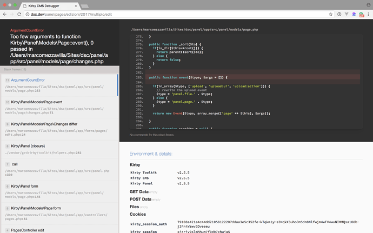Select stack frame Kirby\Panel {closure}
373x233 pixels.
coord(60,149)
